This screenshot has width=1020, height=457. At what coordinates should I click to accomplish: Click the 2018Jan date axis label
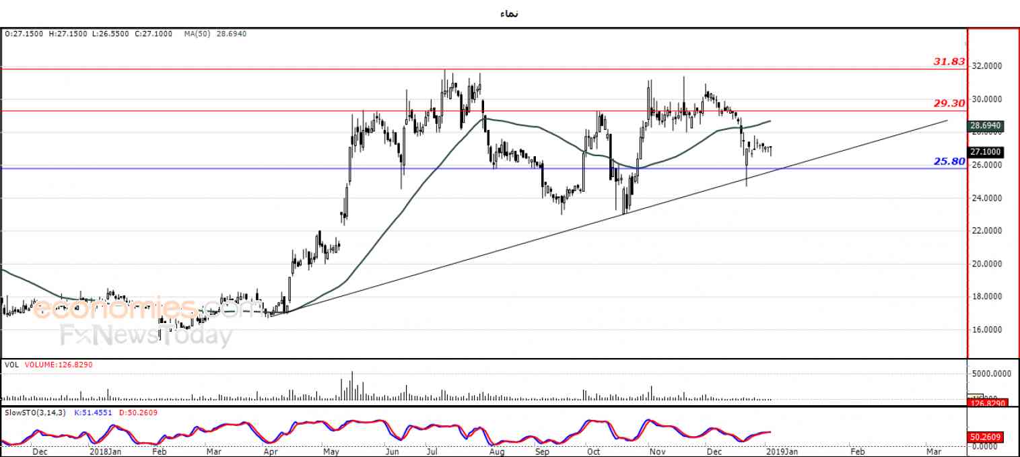tap(104, 452)
